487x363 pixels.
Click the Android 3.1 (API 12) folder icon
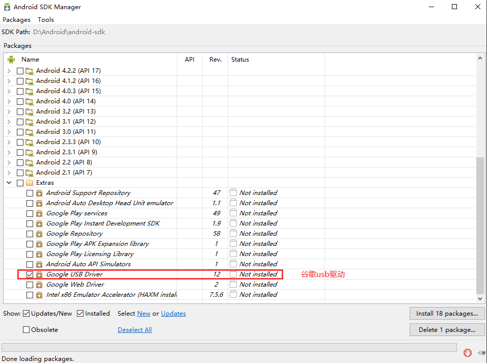[30, 122]
